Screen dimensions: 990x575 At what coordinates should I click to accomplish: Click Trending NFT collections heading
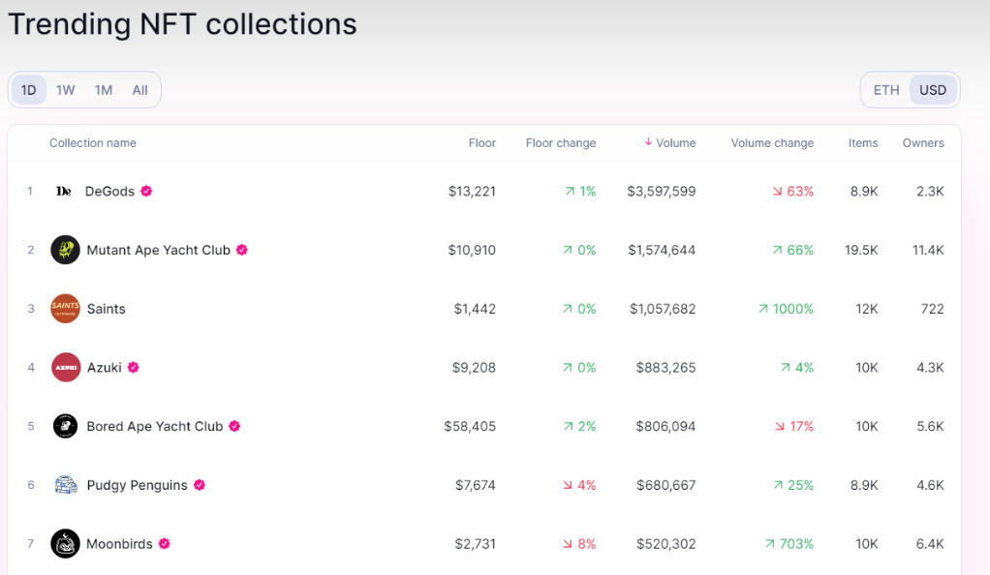tap(182, 24)
